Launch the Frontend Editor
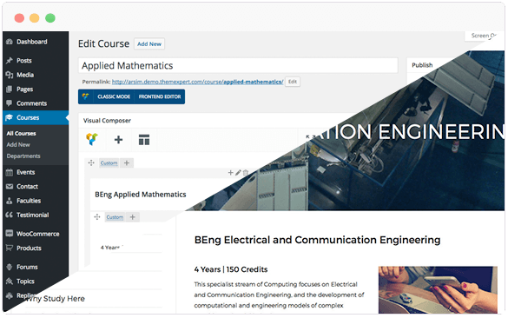 [x=160, y=96]
